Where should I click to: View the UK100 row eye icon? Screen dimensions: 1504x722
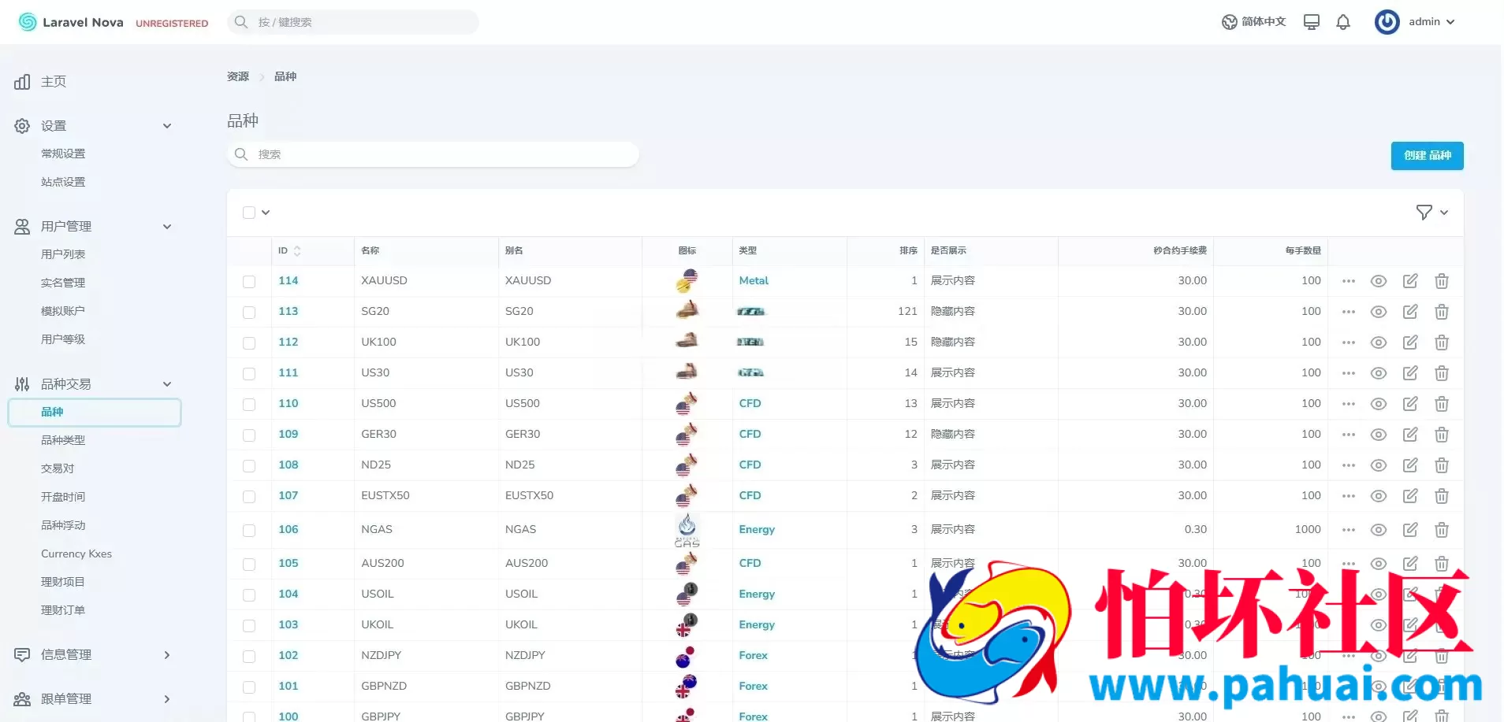[1379, 342]
